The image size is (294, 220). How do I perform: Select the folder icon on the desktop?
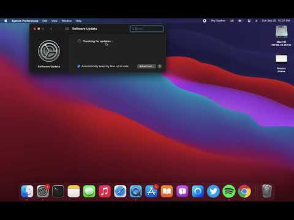(x=281, y=59)
